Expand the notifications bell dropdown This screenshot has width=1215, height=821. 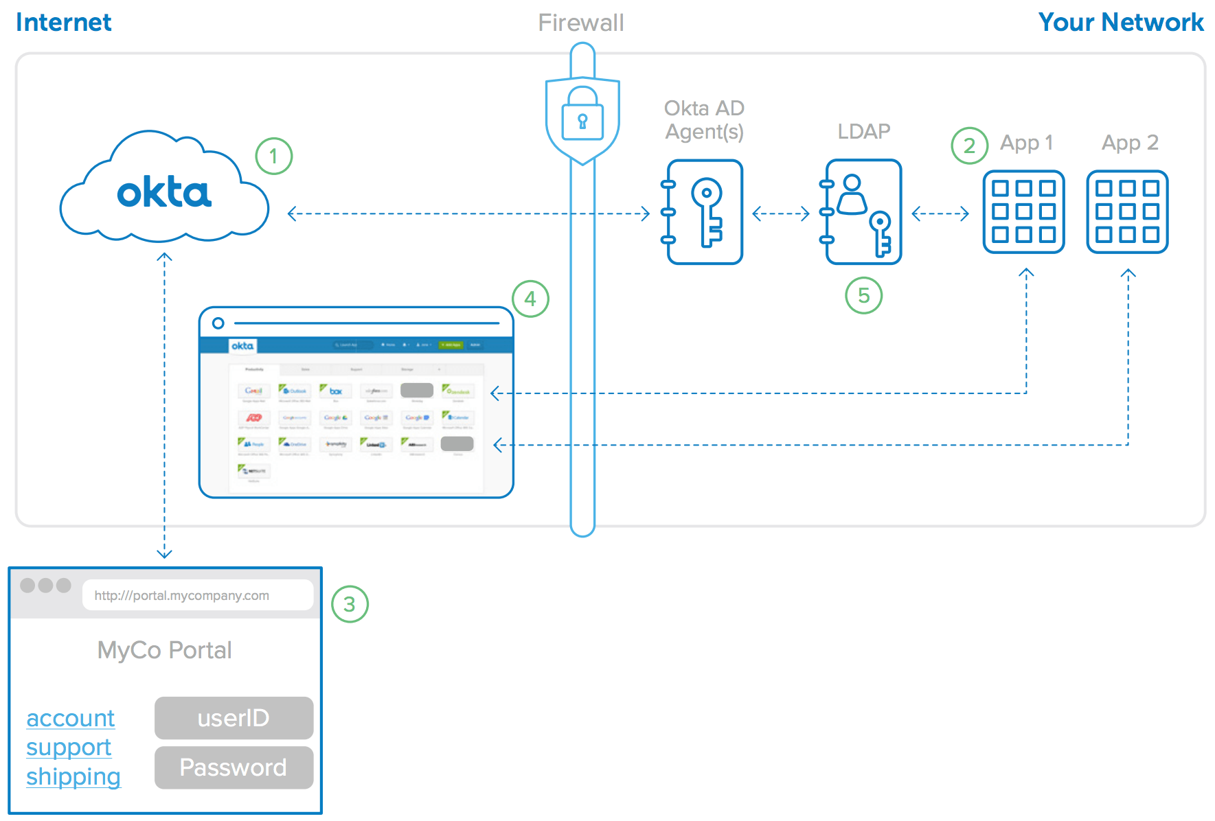click(x=406, y=345)
